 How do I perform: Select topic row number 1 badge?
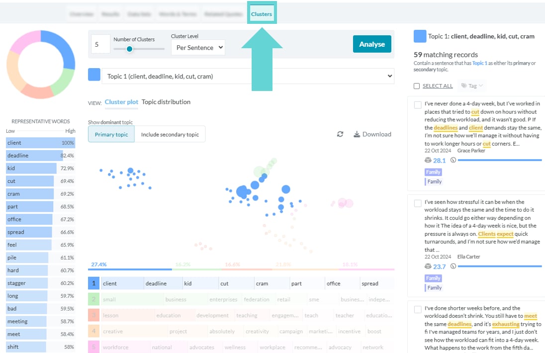click(93, 283)
